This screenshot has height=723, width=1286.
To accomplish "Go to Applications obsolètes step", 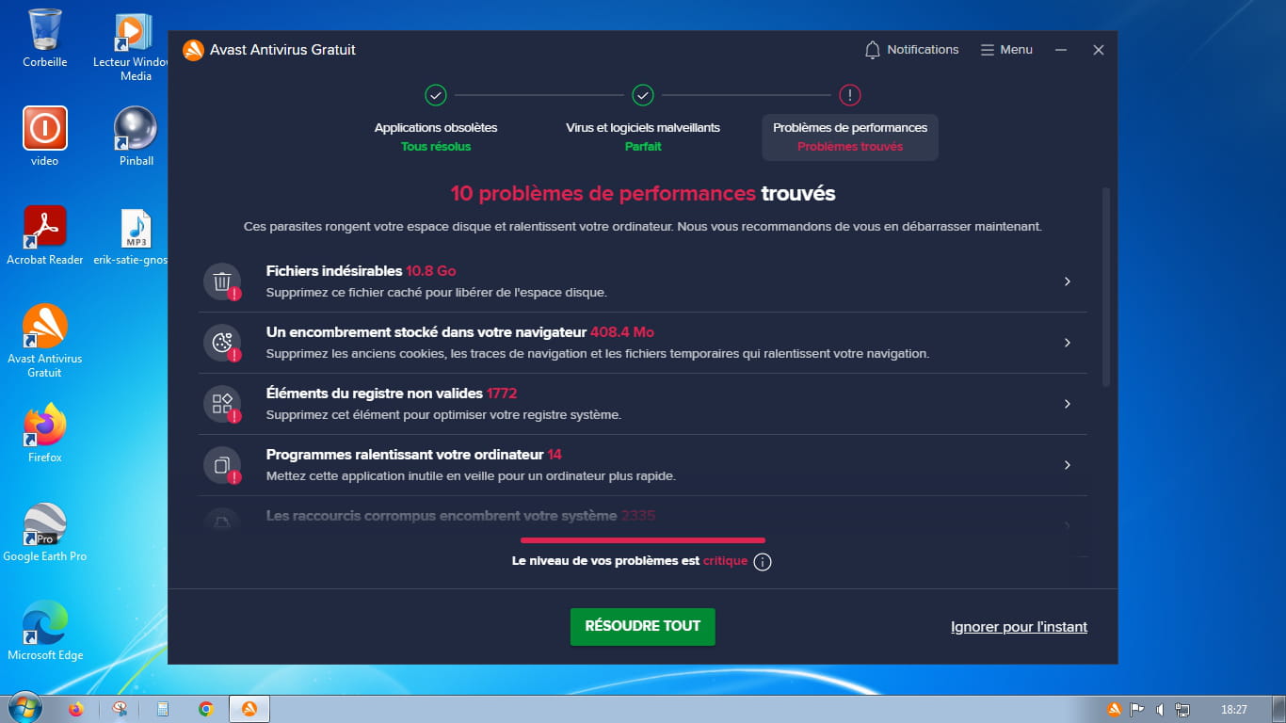I will pyautogui.click(x=436, y=137).
